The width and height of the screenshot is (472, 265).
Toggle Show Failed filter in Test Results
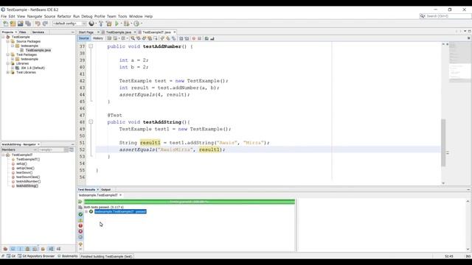(x=80, y=226)
